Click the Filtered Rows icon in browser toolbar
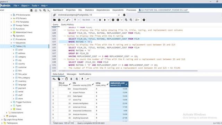This screenshot has width=222, height=125. click(x=40, y=10)
